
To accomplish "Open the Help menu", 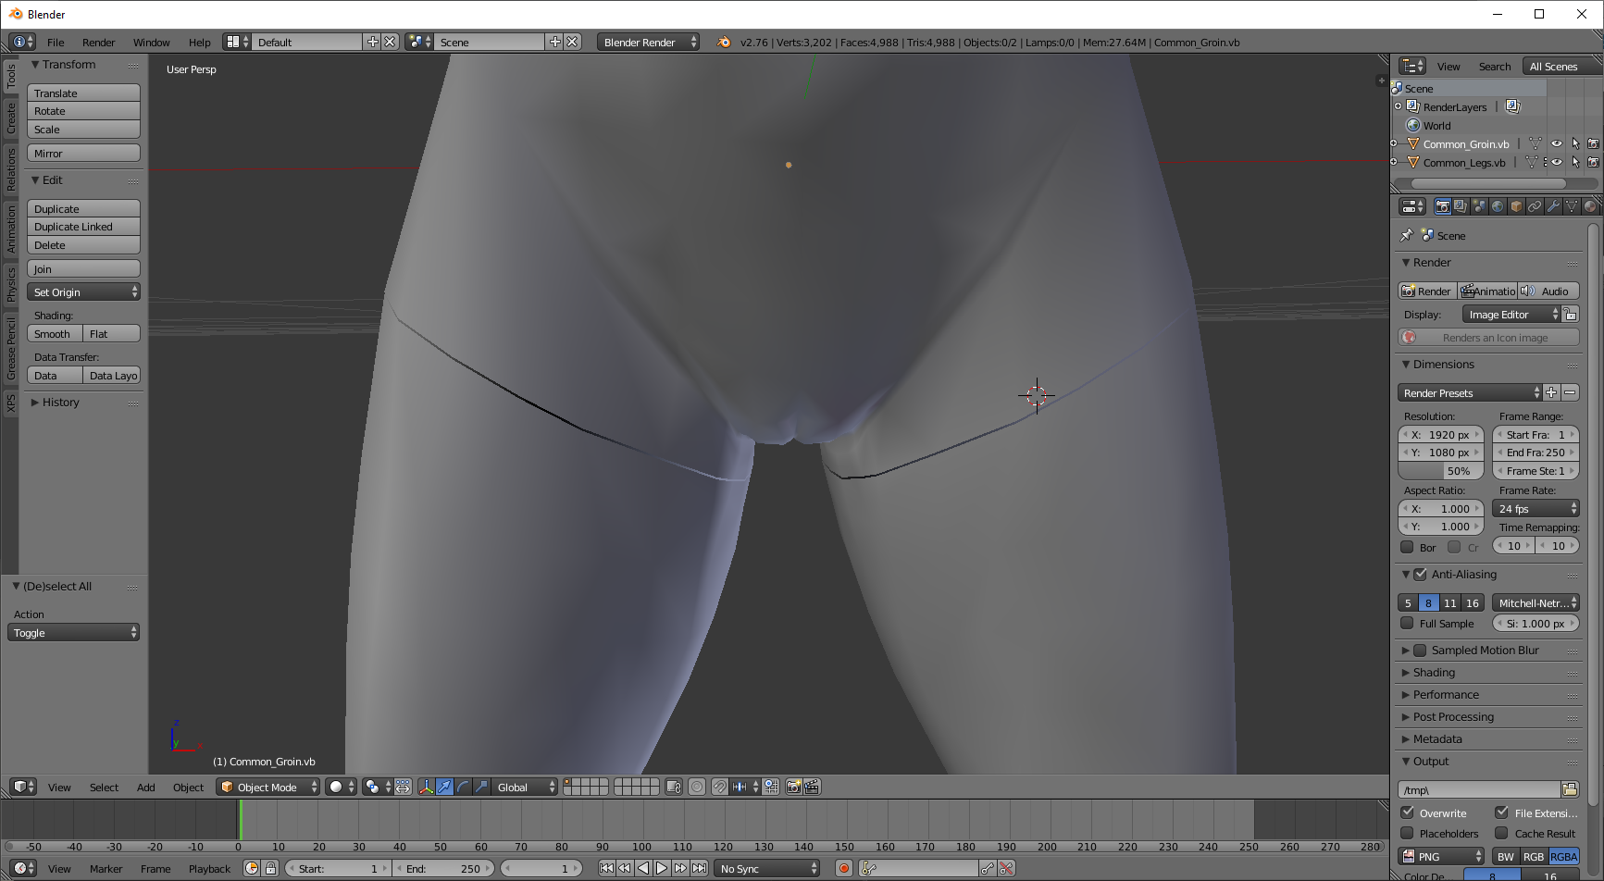I will pyautogui.click(x=200, y=43).
